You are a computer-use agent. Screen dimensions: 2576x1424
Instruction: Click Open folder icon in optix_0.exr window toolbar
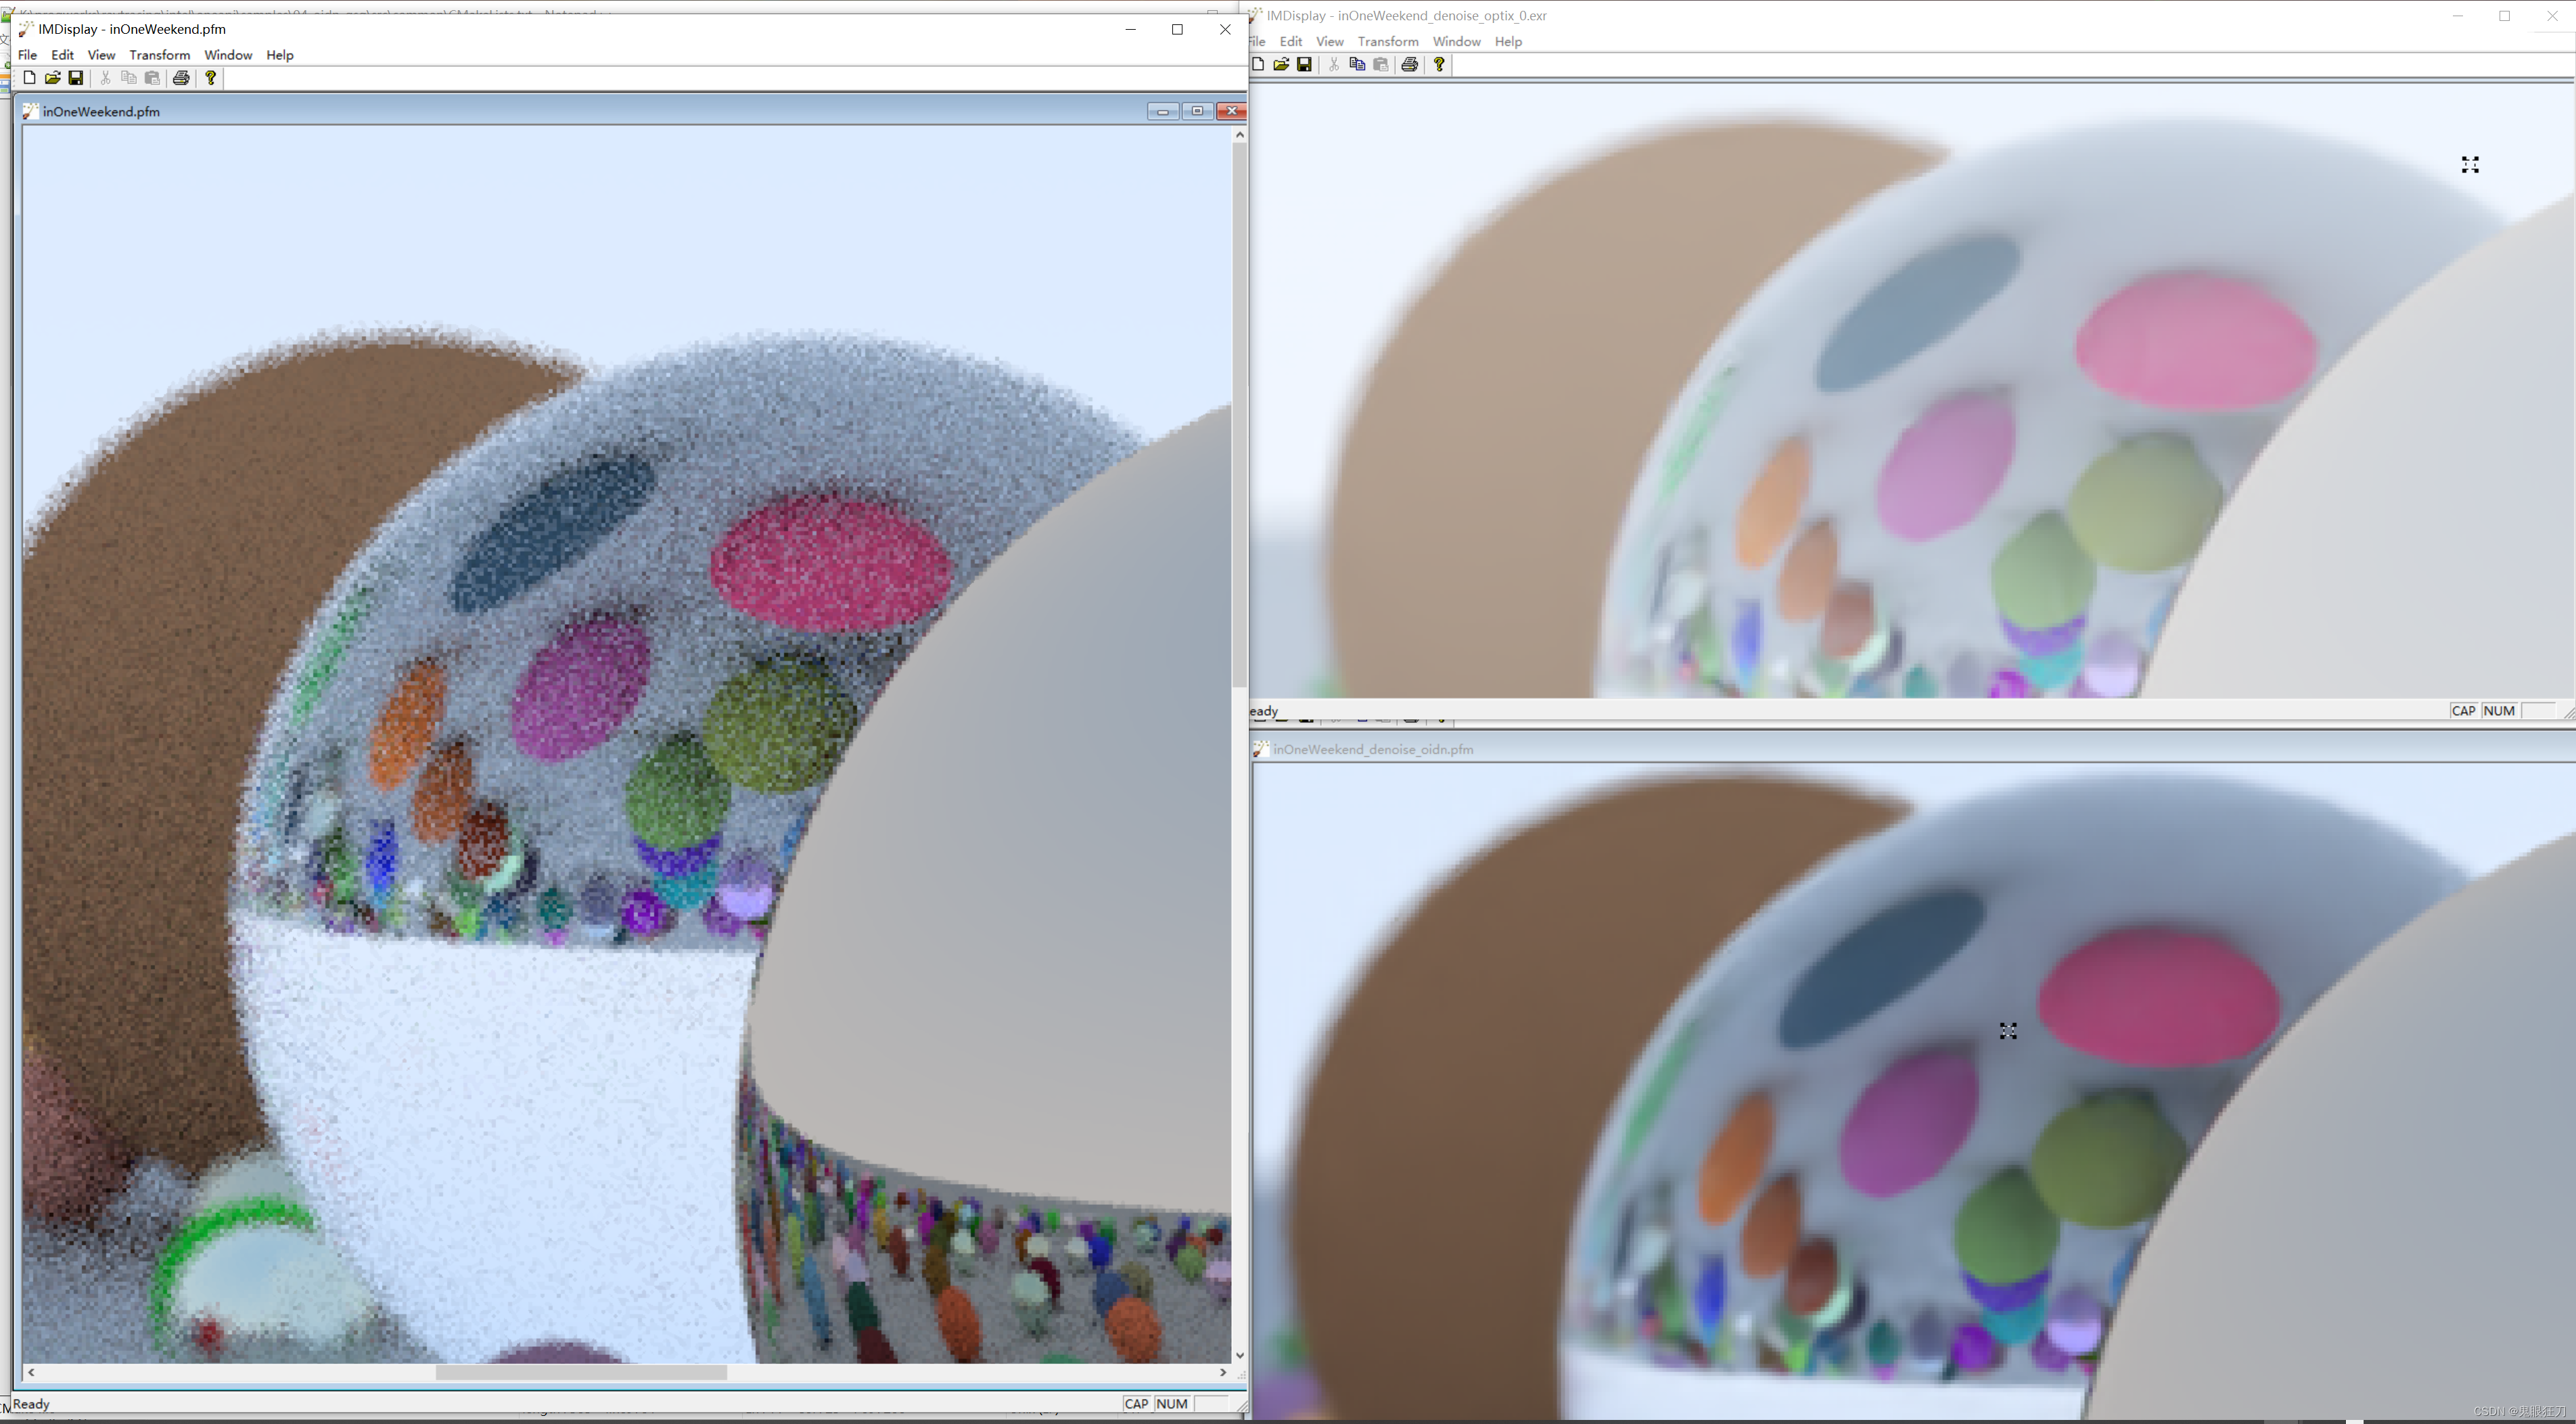1281,65
